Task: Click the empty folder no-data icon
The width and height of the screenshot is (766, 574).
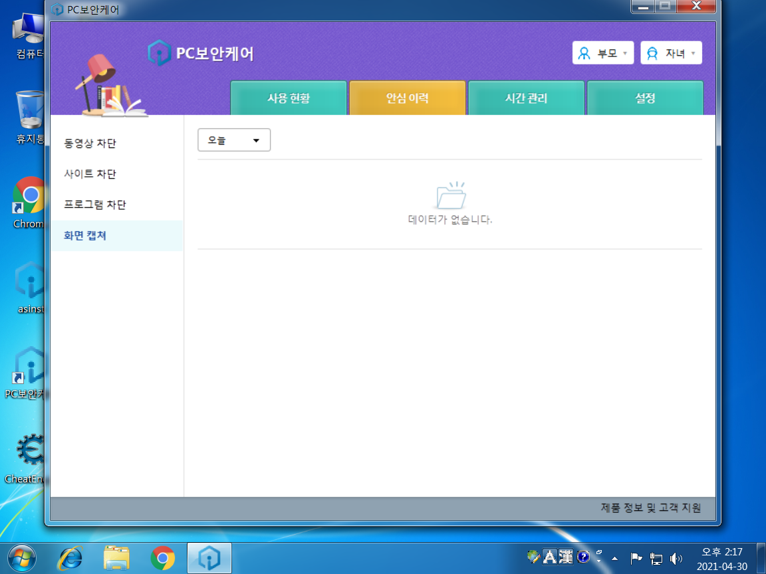Action: tap(450, 195)
